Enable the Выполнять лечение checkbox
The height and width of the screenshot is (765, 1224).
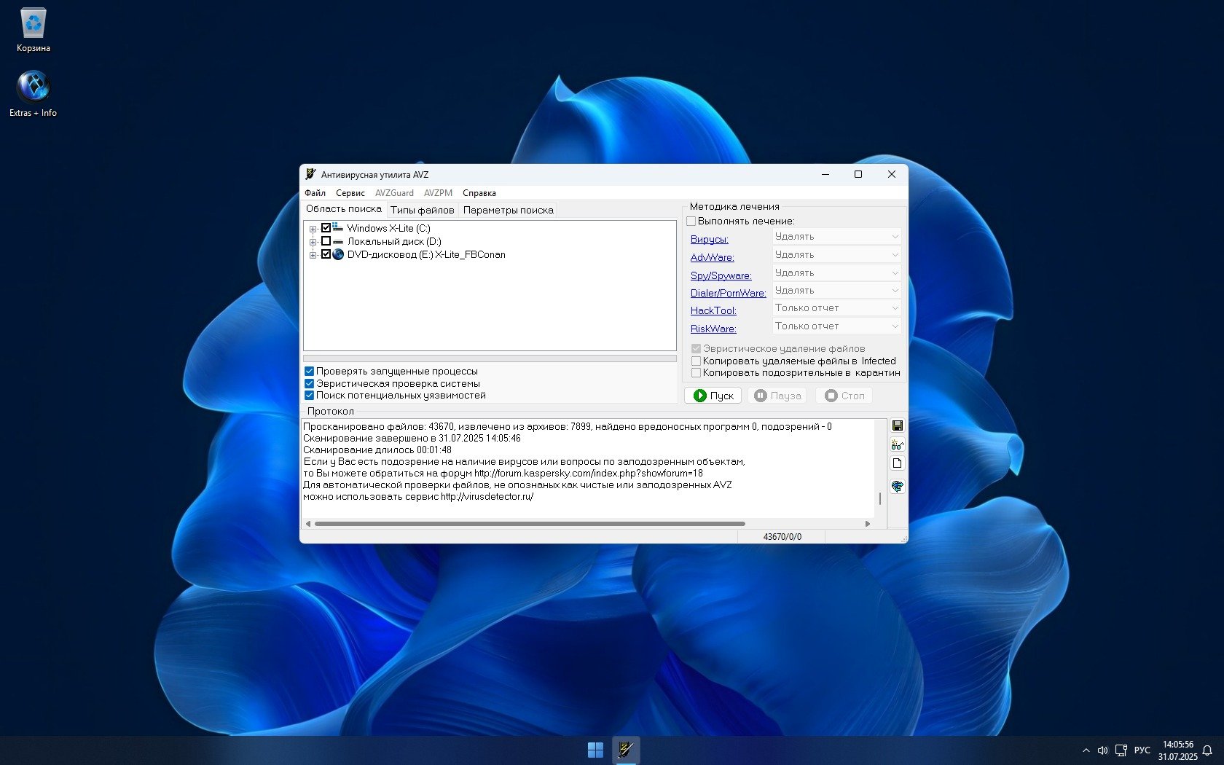tap(691, 221)
